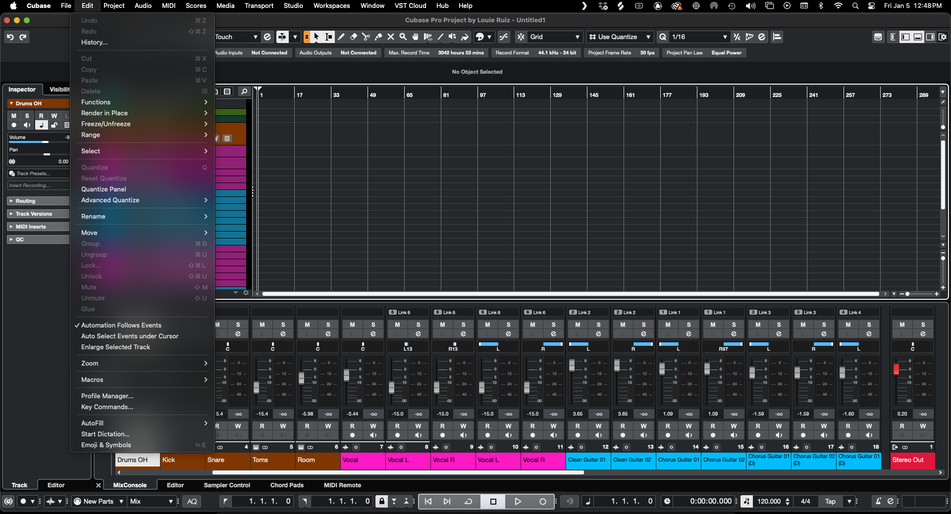951x514 pixels.
Task: Select the Draw pencil tool
Action: [x=341, y=37]
